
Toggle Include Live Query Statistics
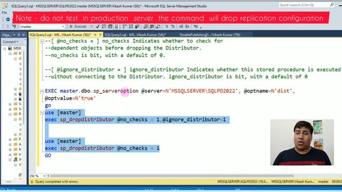click(131, 27)
